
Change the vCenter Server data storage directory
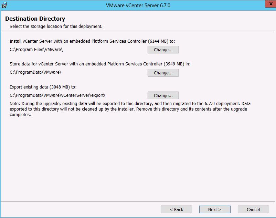[x=163, y=73]
